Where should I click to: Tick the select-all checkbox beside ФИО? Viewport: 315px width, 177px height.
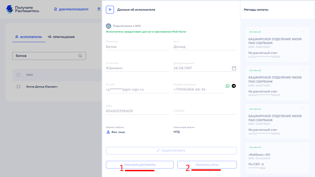tap(19, 75)
